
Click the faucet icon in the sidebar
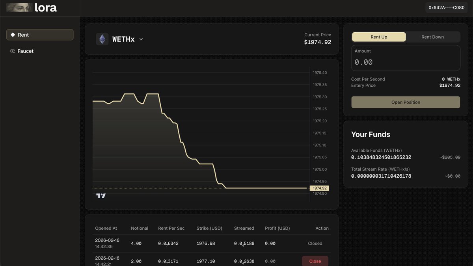[x=12, y=51]
